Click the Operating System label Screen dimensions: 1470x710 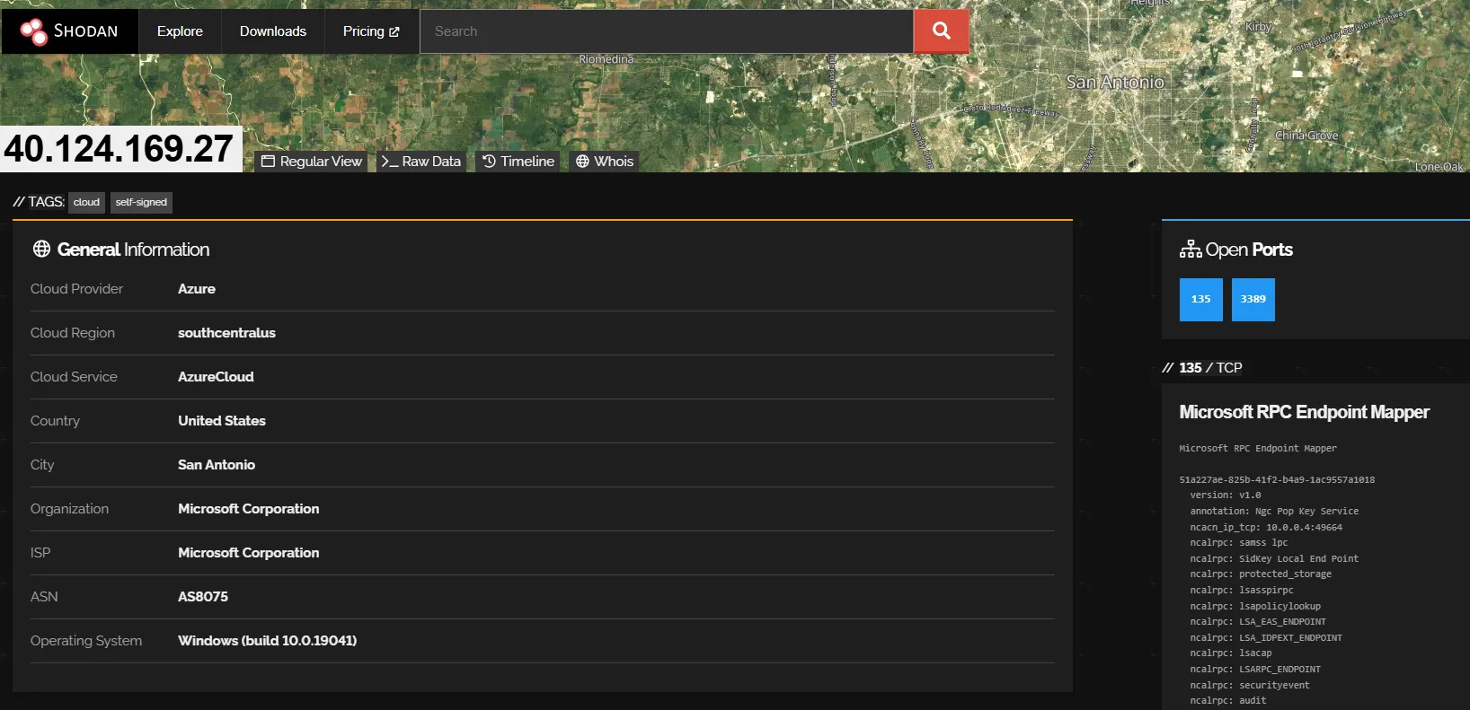click(x=86, y=641)
